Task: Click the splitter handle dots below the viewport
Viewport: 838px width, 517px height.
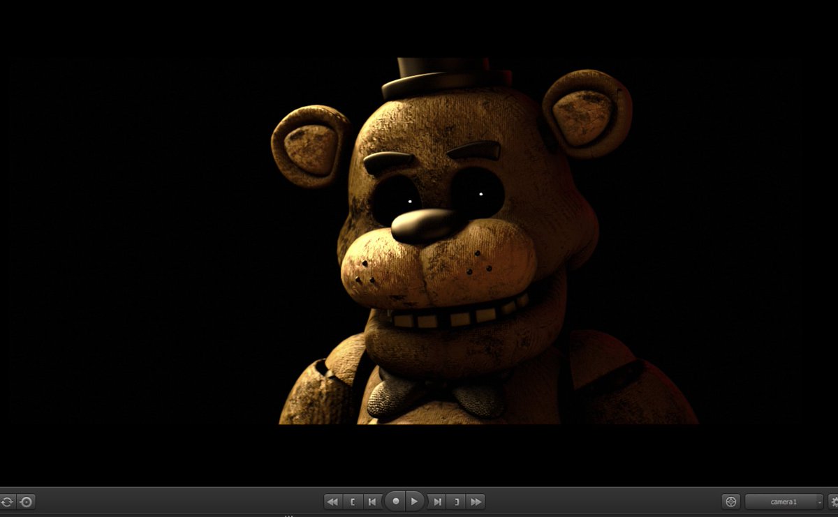Action: 288,514
